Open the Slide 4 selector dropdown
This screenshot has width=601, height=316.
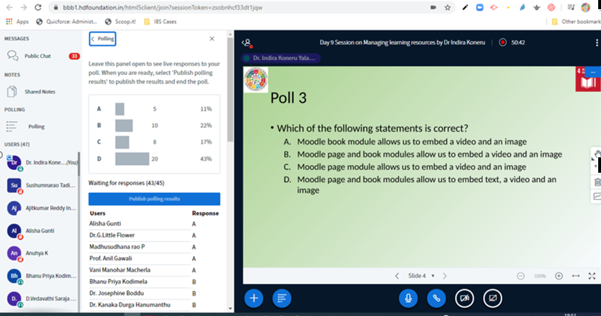pos(421,276)
